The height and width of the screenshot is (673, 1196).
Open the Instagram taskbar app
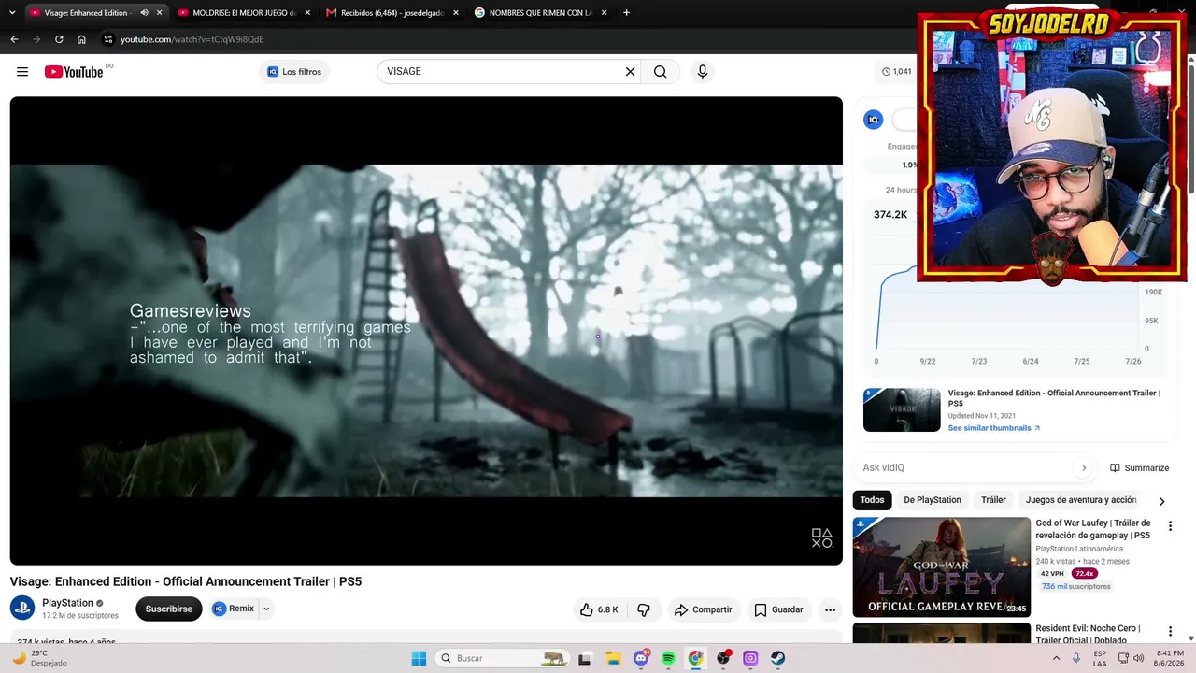point(750,658)
